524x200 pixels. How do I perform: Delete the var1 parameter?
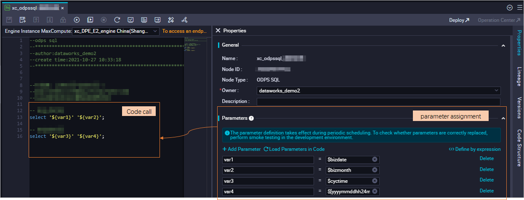click(487, 159)
